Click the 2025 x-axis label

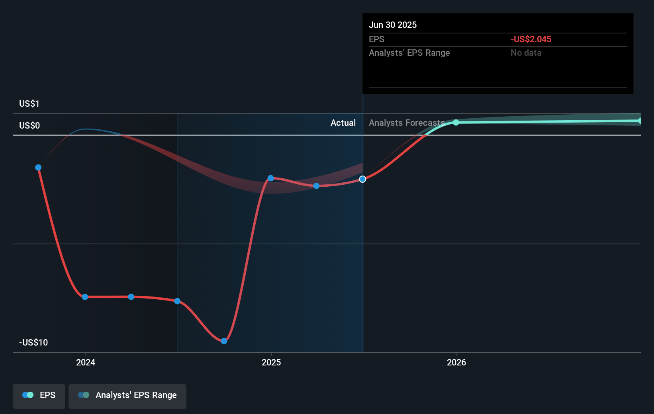coord(271,362)
